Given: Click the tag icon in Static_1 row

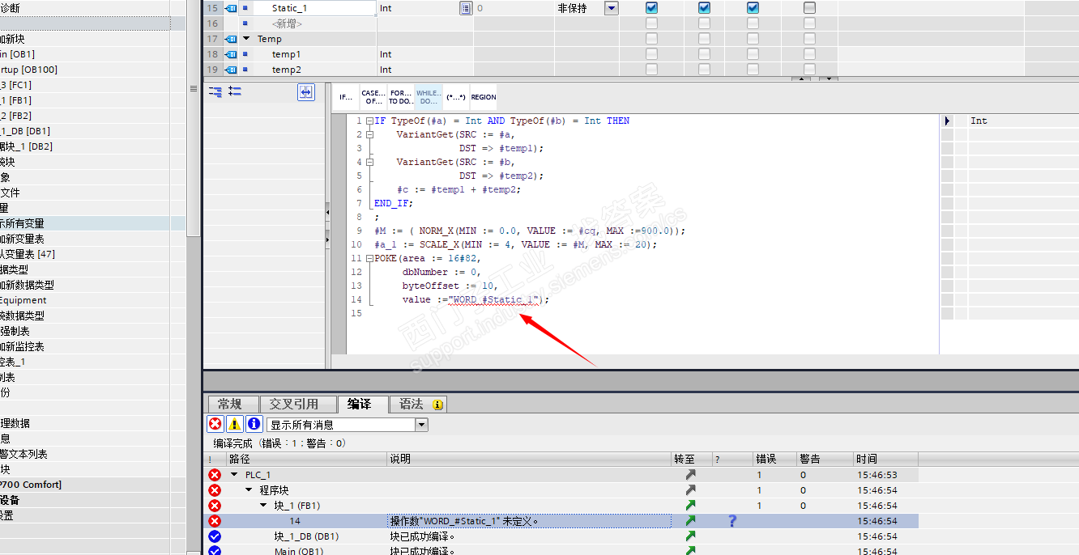Looking at the screenshot, I should (x=231, y=8).
